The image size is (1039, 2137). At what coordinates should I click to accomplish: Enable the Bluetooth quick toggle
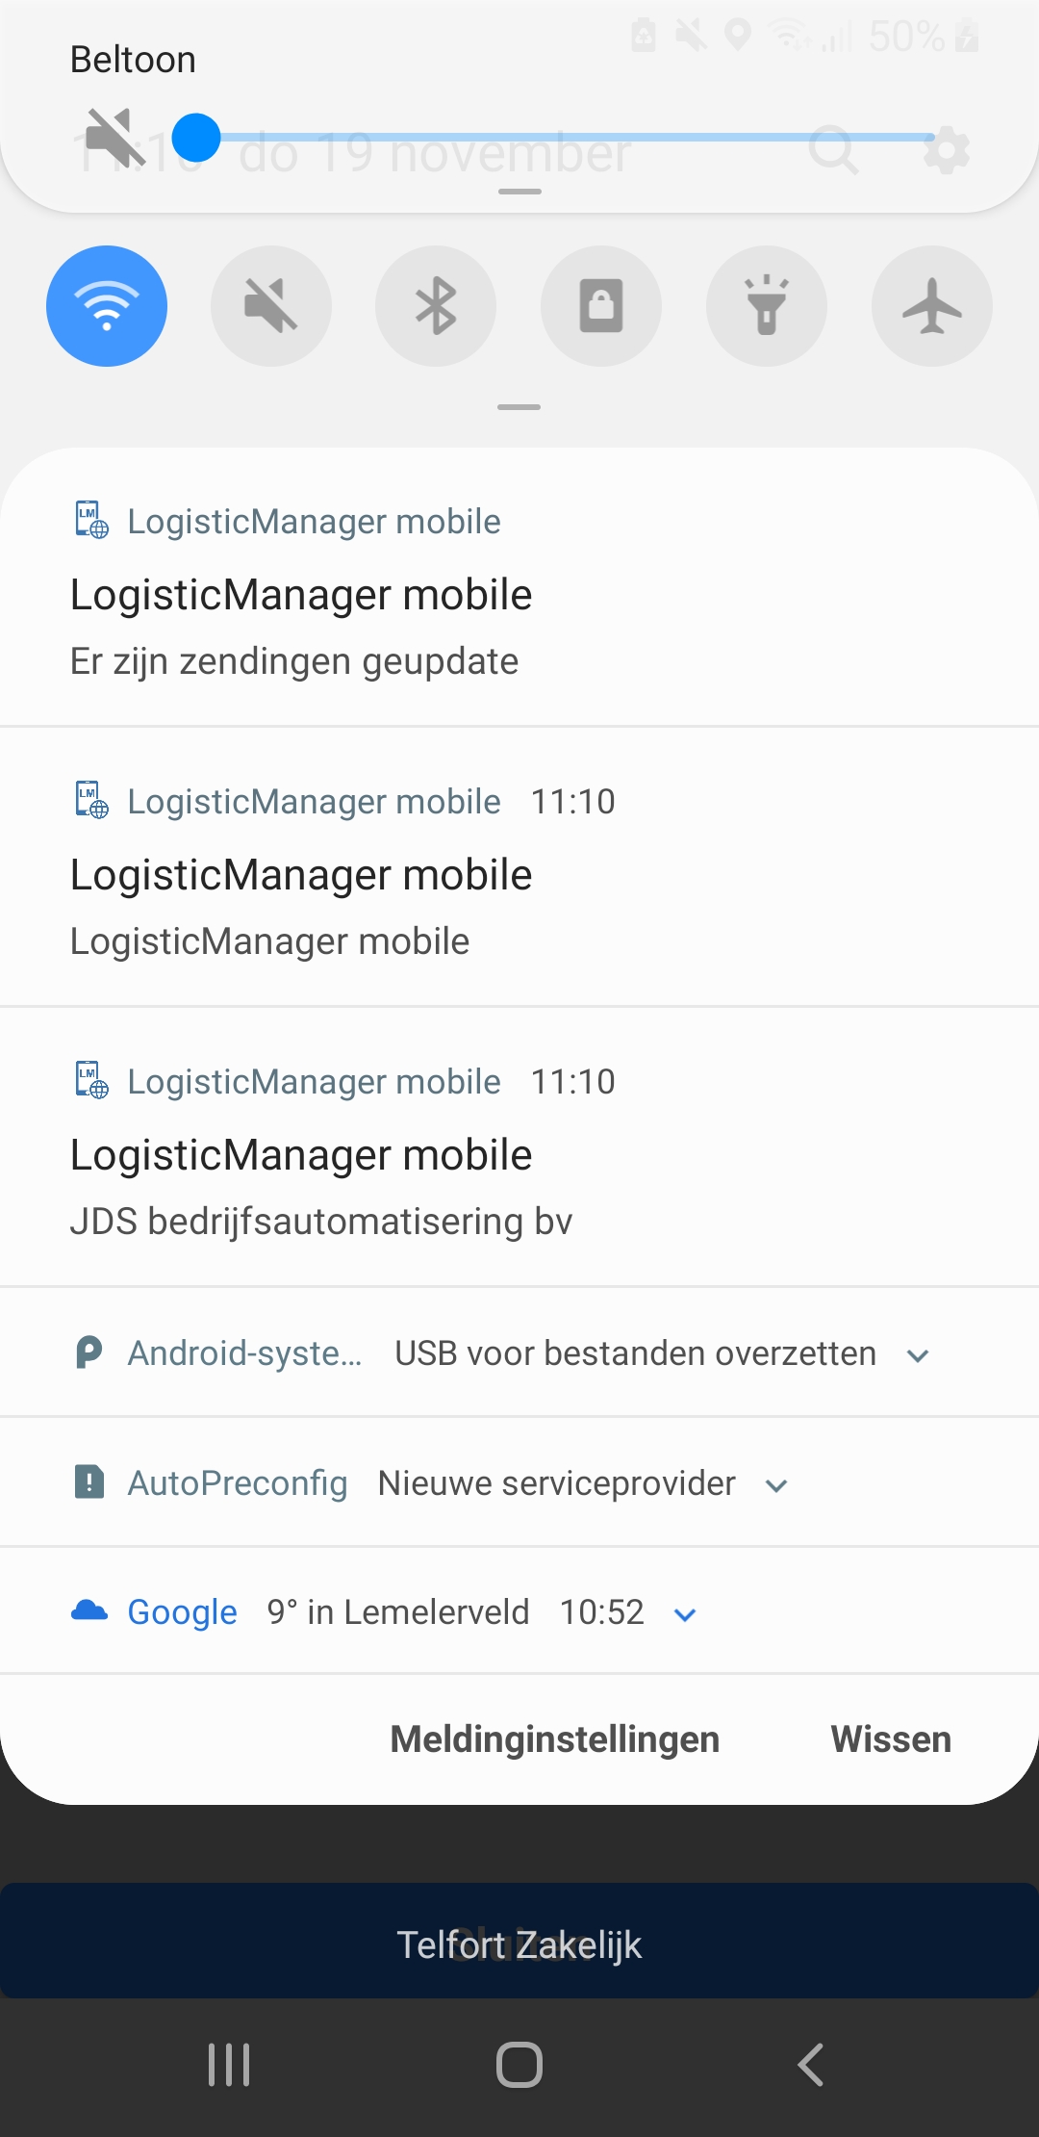coord(436,306)
